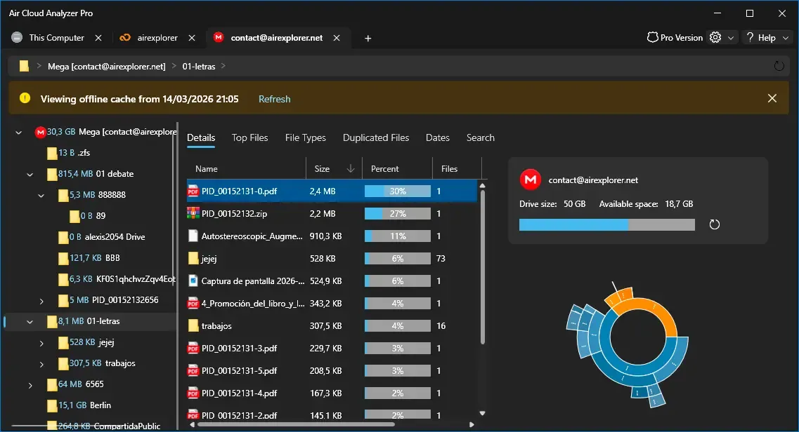Collapse the 01 debate folder
The image size is (799, 432).
click(30, 175)
